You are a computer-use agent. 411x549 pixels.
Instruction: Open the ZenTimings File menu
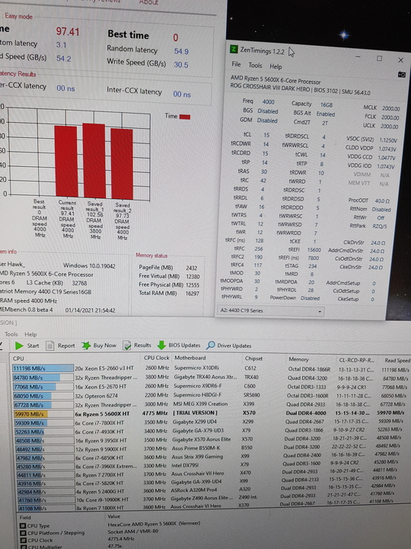(236, 64)
